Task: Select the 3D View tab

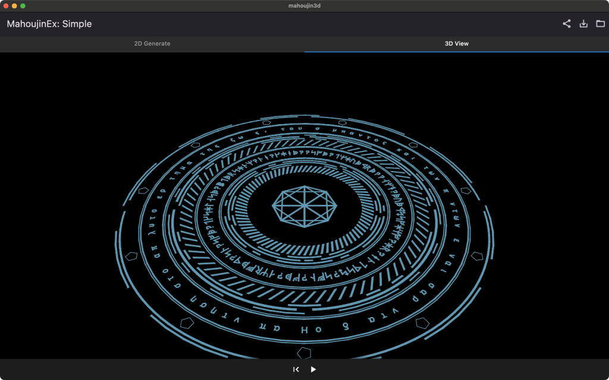Action: [457, 44]
